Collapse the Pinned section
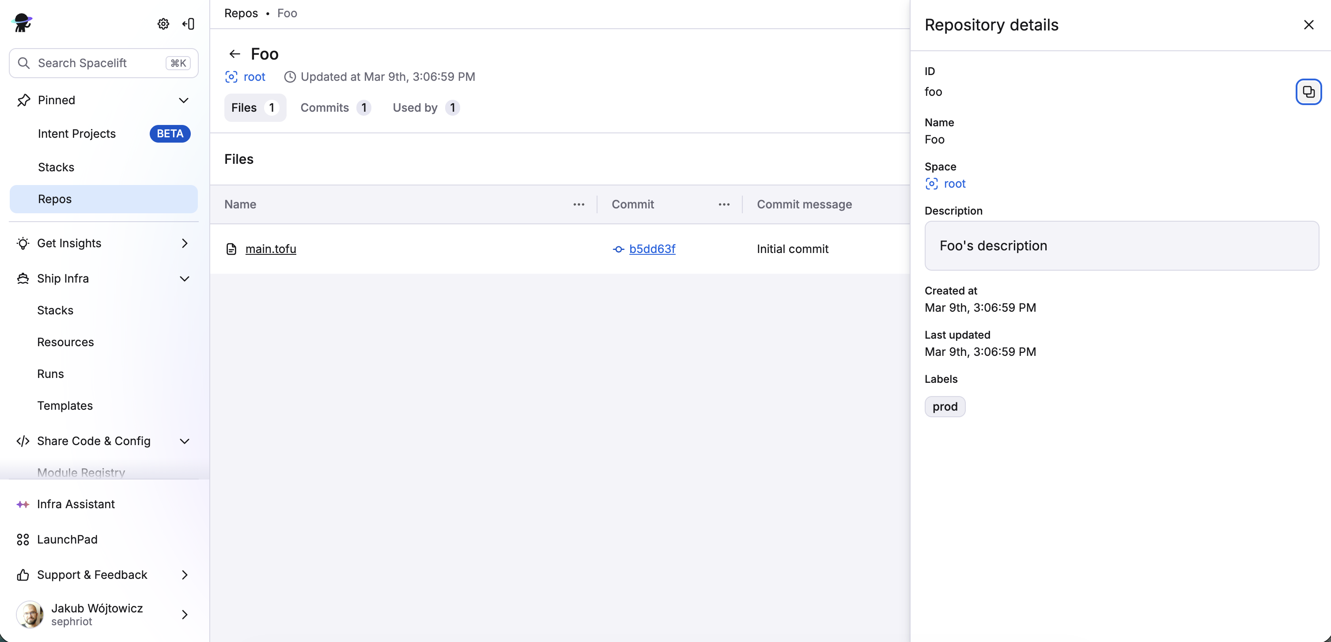The width and height of the screenshot is (1331, 642). pyautogui.click(x=184, y=100)
